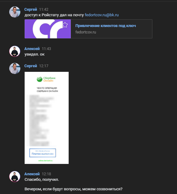Select the message text увидел. ок
This screenshot has width=177, height=194.
(x=34, y=54)
